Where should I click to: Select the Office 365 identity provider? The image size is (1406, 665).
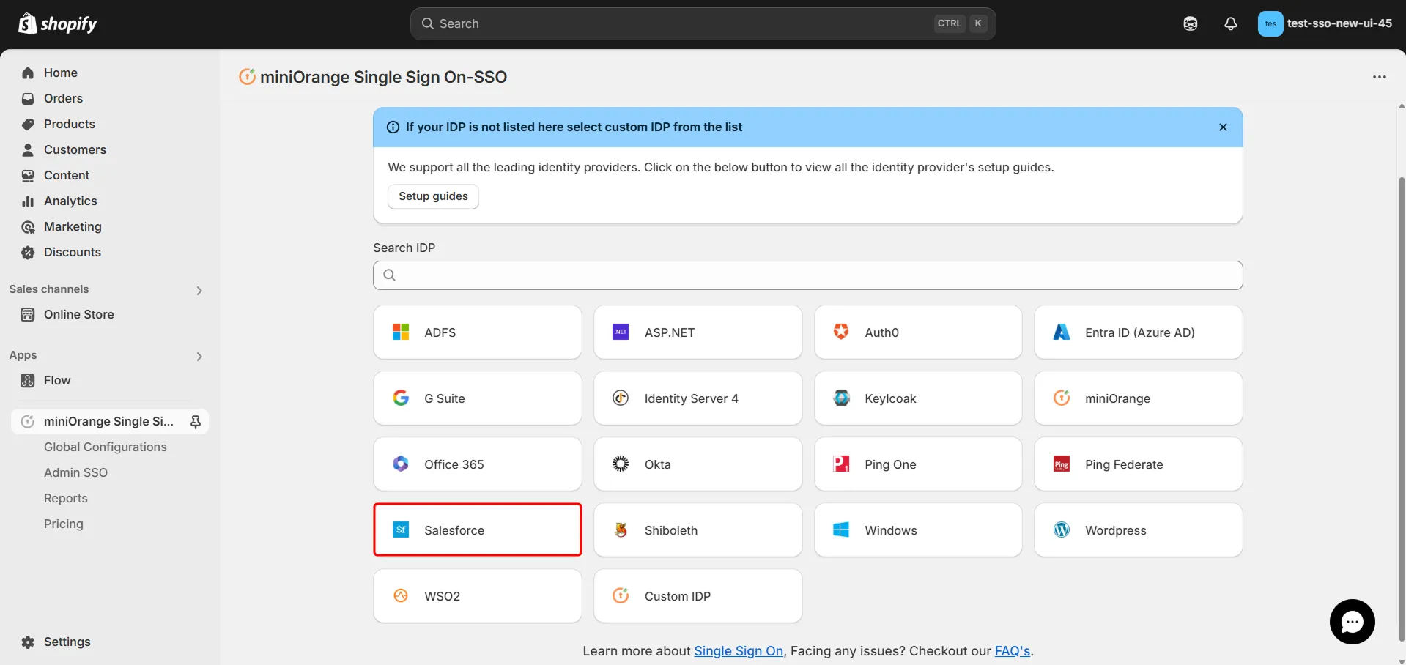point(477,464)
